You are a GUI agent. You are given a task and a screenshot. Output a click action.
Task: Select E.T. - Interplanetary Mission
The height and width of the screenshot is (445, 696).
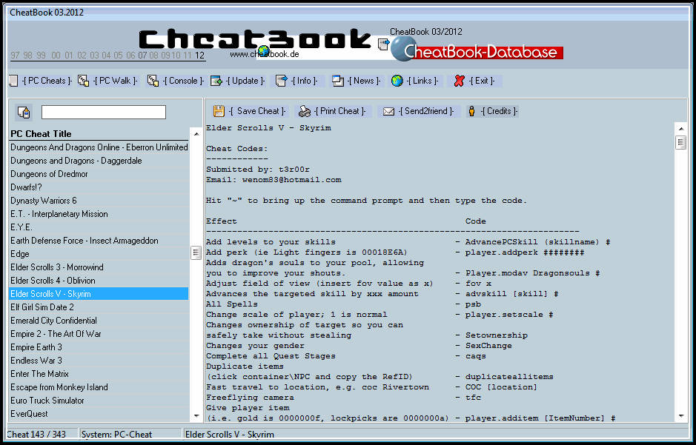(x=99, y=214)
